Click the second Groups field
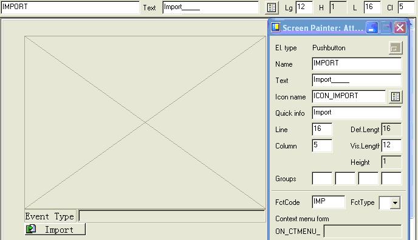 pos(345,178)
